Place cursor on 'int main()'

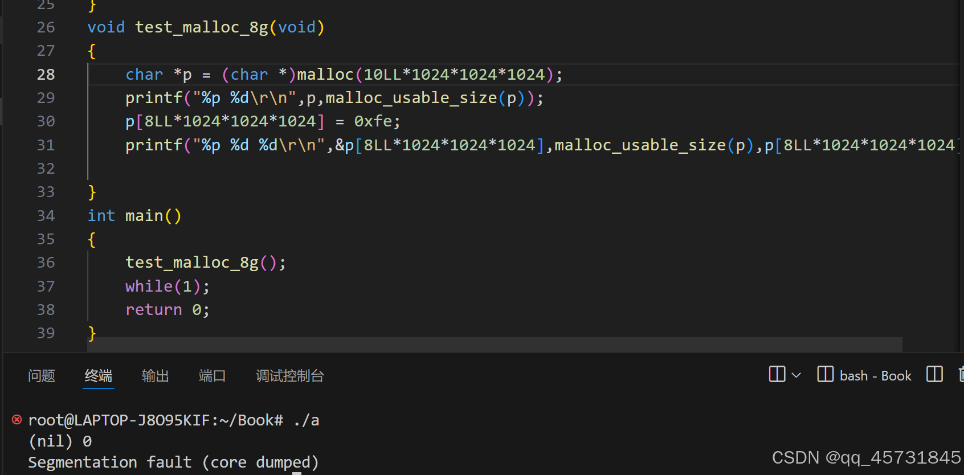[x=134, y=216]
